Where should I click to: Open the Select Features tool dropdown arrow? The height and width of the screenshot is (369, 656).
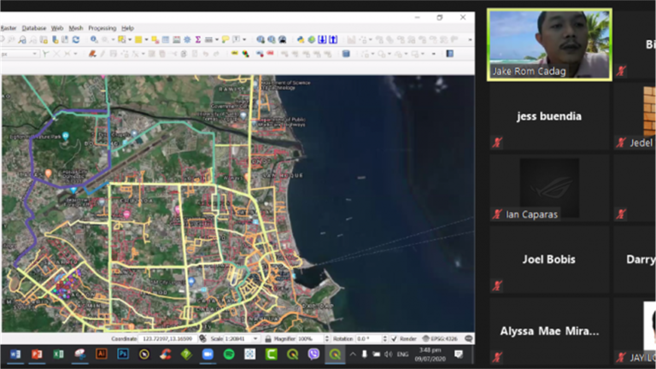pos(130,40)
